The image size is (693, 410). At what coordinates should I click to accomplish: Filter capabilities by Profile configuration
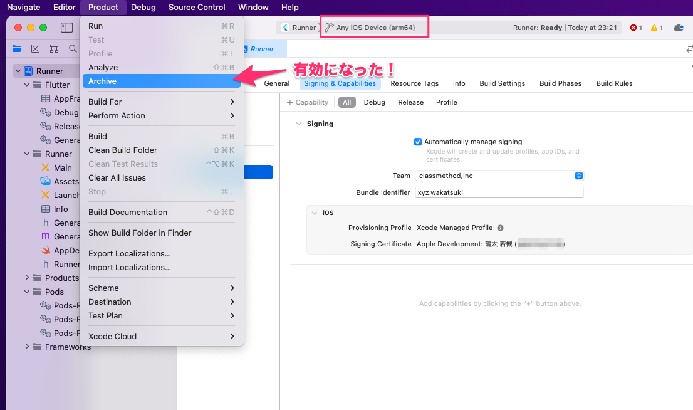point(446,102)
